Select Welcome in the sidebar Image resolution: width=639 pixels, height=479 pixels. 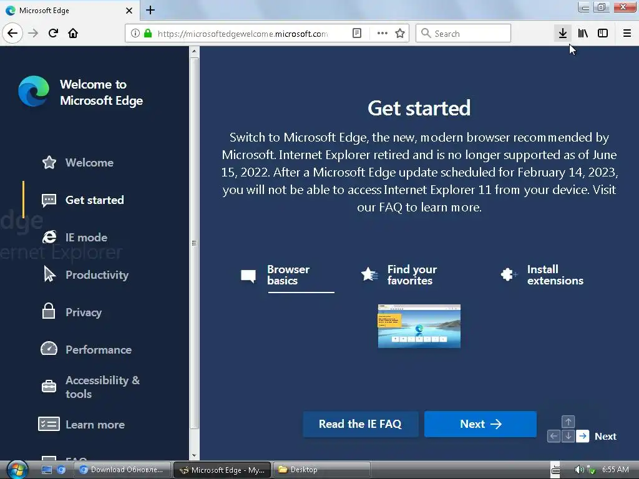pos(89,163)
